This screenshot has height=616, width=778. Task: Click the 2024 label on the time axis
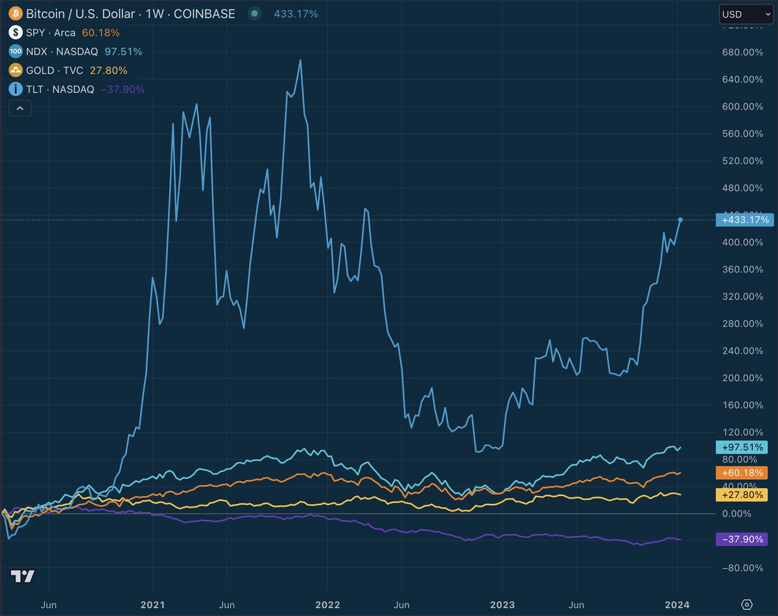click(678, 604)
